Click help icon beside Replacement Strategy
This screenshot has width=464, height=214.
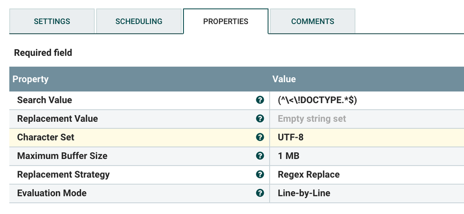point(260,175)
